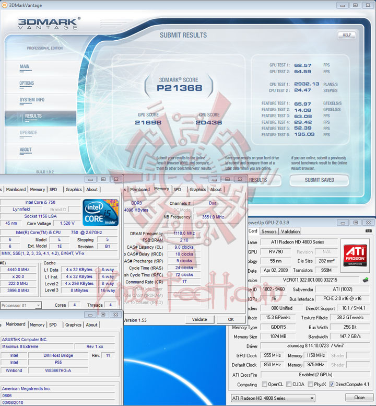Click the FEATURE TEST 6 value 135.03
376x406 pixels.
click(x=304, y=134)
